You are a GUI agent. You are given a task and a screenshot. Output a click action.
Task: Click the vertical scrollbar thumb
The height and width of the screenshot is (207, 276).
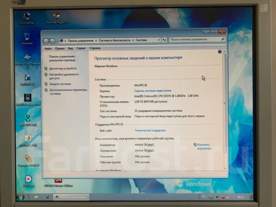pos(224,103)
